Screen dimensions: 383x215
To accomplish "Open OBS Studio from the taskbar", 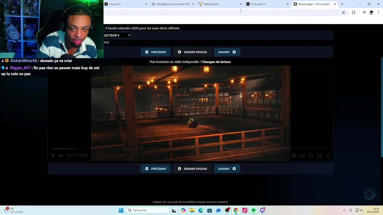I will 227,210.
